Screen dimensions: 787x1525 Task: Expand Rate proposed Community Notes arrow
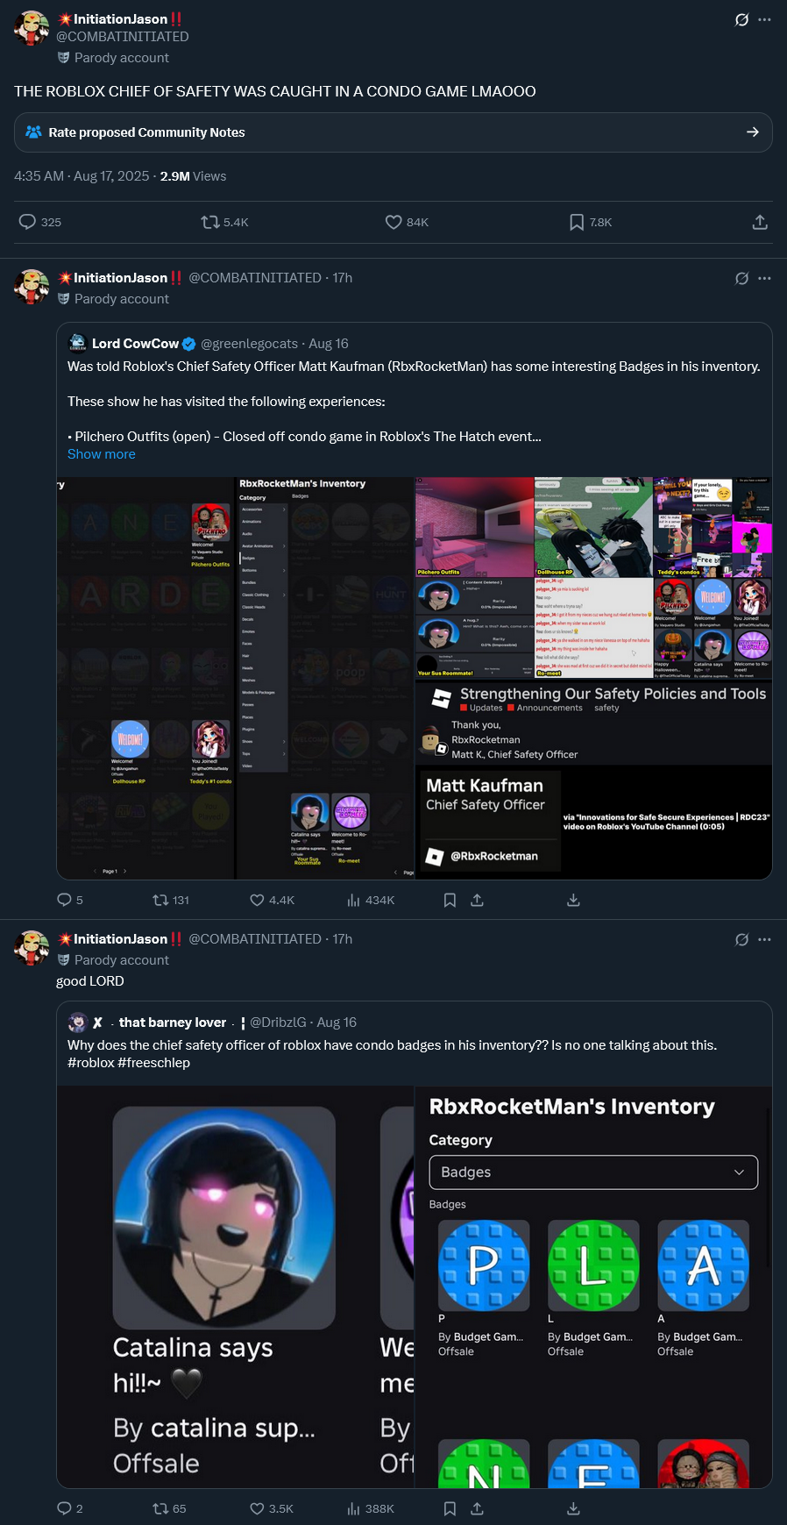tap(752, 132)
